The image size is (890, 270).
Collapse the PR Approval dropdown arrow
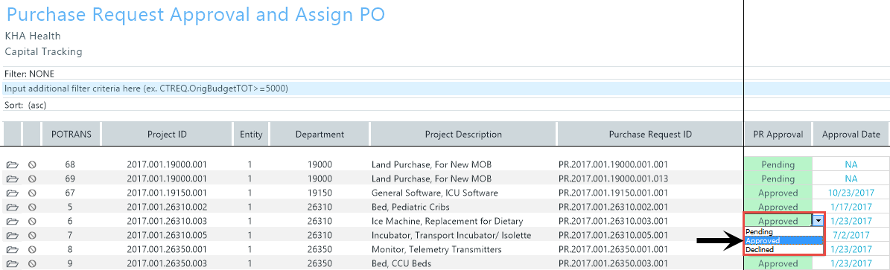[x=818, y=221]
